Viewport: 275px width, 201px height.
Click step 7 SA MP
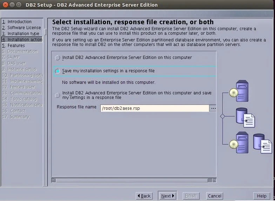pyautogui.click(x=11, y=57)
